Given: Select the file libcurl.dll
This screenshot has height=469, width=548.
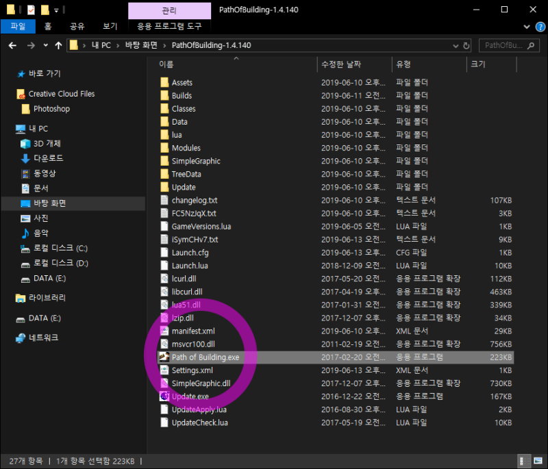Looking at the screenshot, I should pyautogui.click(x=187, y=292).
